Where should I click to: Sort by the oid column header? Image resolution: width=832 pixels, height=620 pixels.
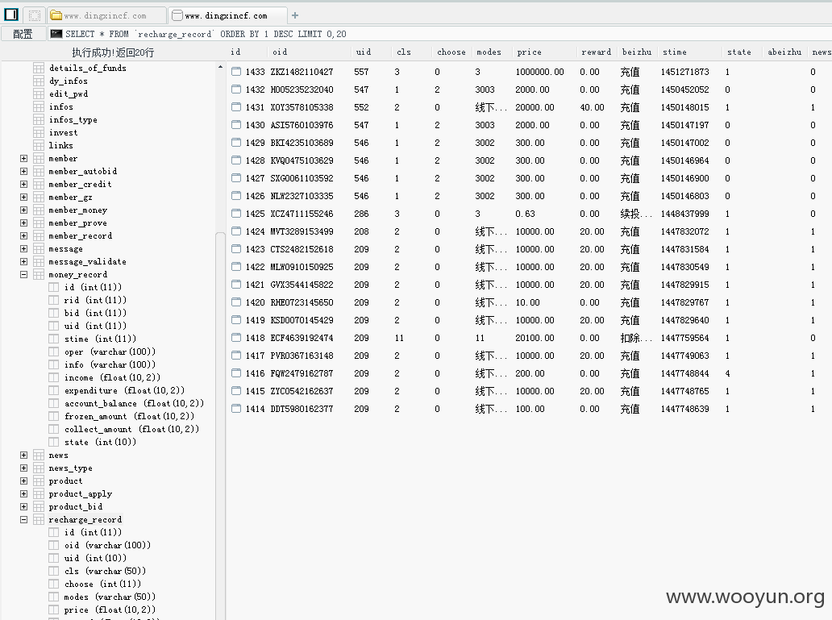280,52
